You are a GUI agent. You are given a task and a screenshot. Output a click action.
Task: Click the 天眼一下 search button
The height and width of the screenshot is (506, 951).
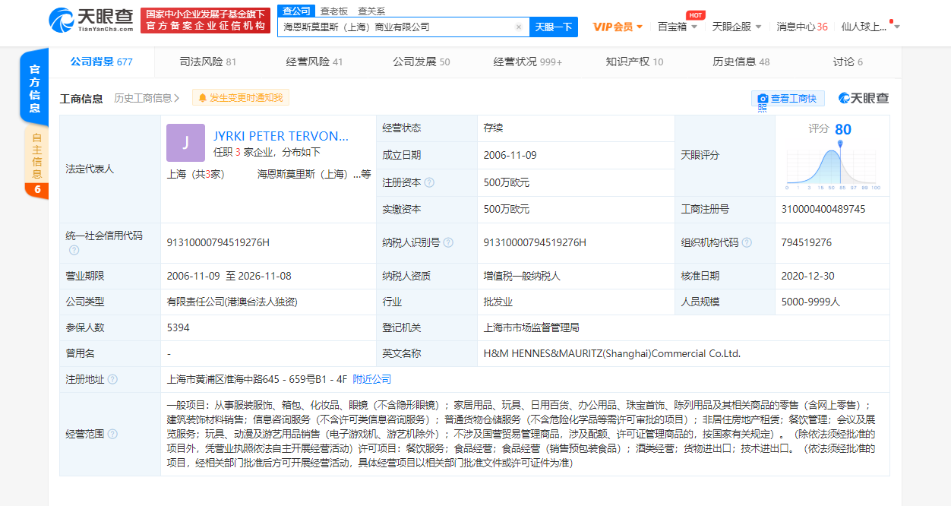point(553,27)
